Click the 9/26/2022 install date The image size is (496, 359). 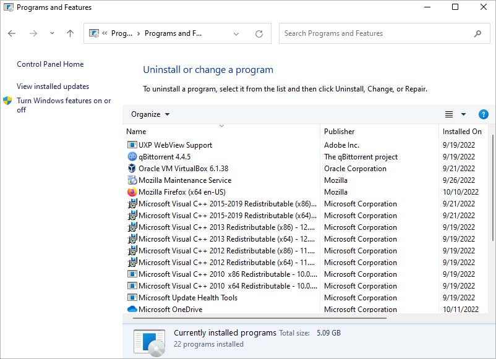[x=459, y=180]
